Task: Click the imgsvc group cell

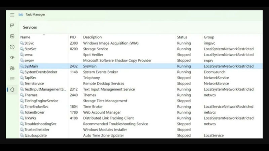Action: [209, 43]
